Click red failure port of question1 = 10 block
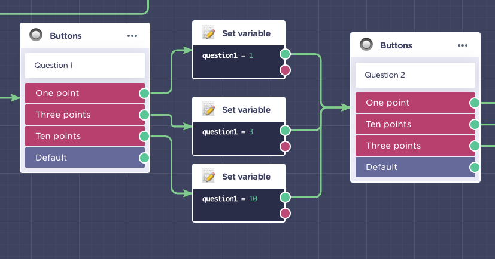Screen dimensions: 495x259 tap(285, 214)
